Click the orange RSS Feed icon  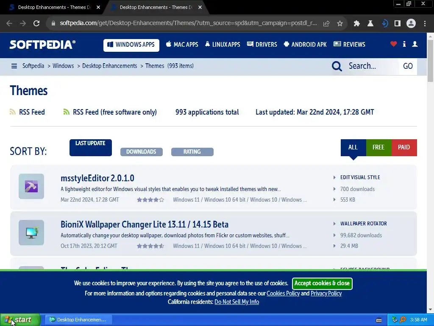coord(12,112)
